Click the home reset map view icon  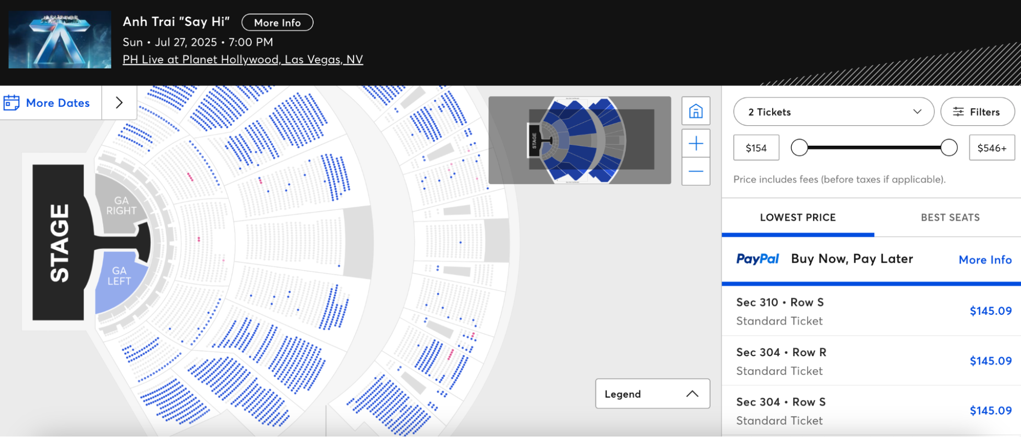coord(696,111)
